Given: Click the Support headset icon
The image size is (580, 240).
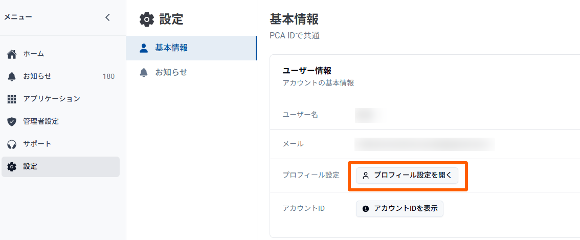Looking at the screenshot, I should (x=12, y=144).
